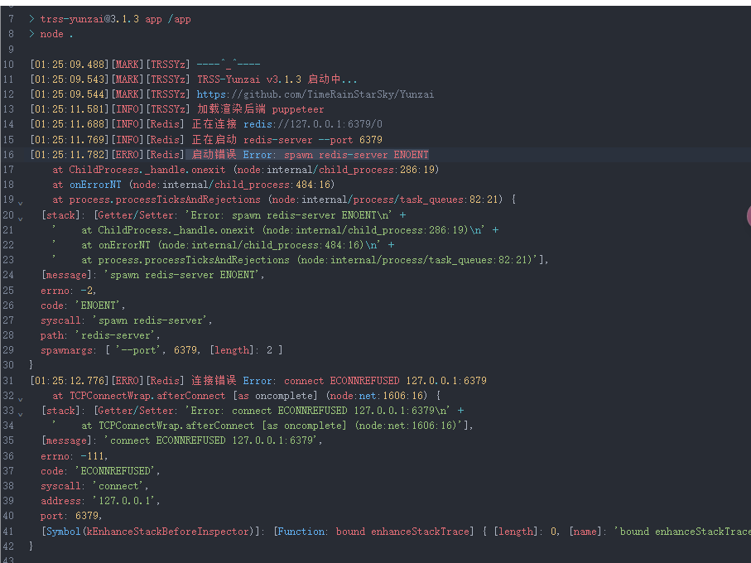This screenshot has height=563, width=751.
Task: Click the '[01:25:12.776]' timestamp on line 31
Action: pos(70,381)
